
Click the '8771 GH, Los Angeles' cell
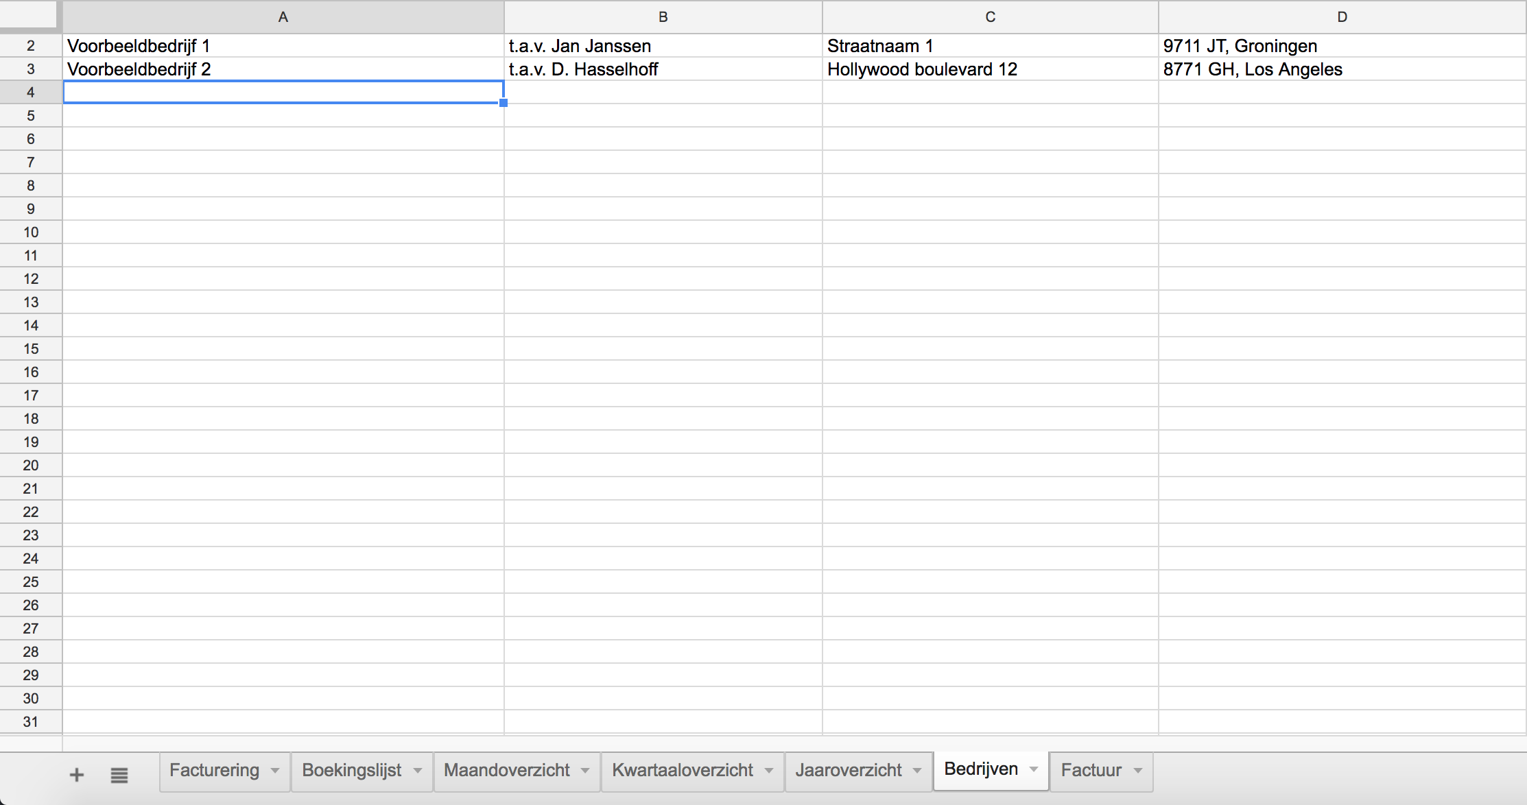pos(1342,69)
